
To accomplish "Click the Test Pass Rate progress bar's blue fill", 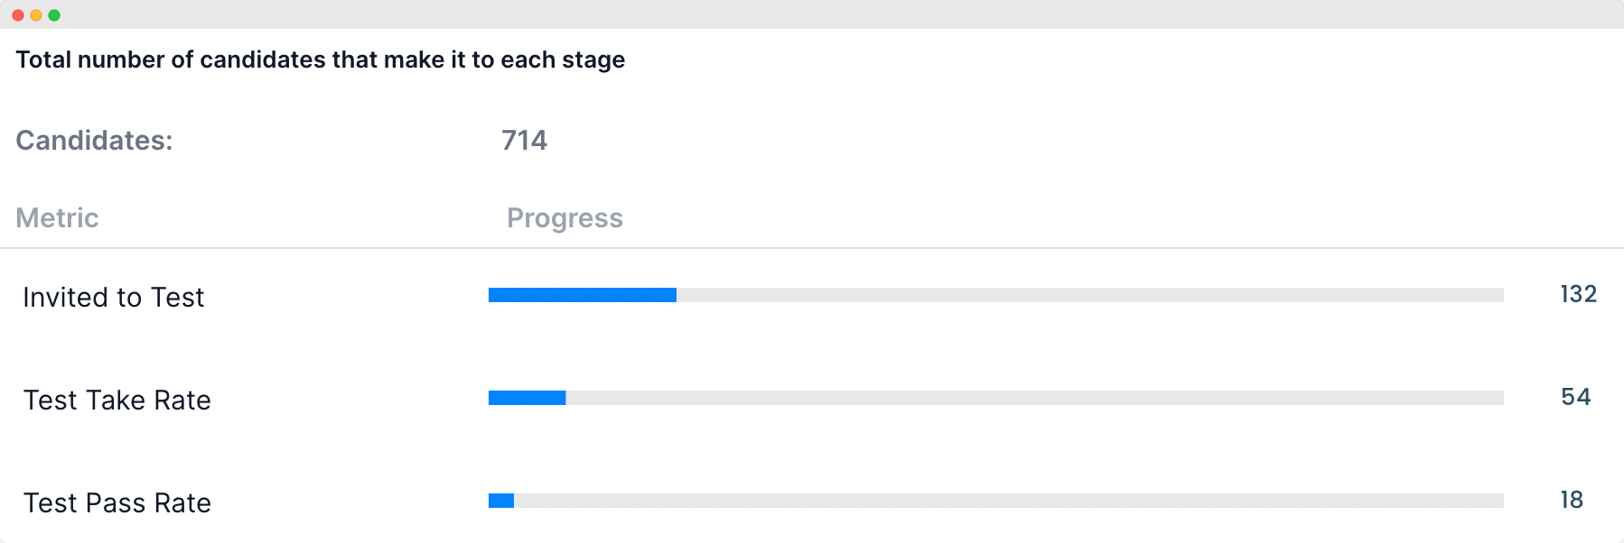I will (501, 501).
